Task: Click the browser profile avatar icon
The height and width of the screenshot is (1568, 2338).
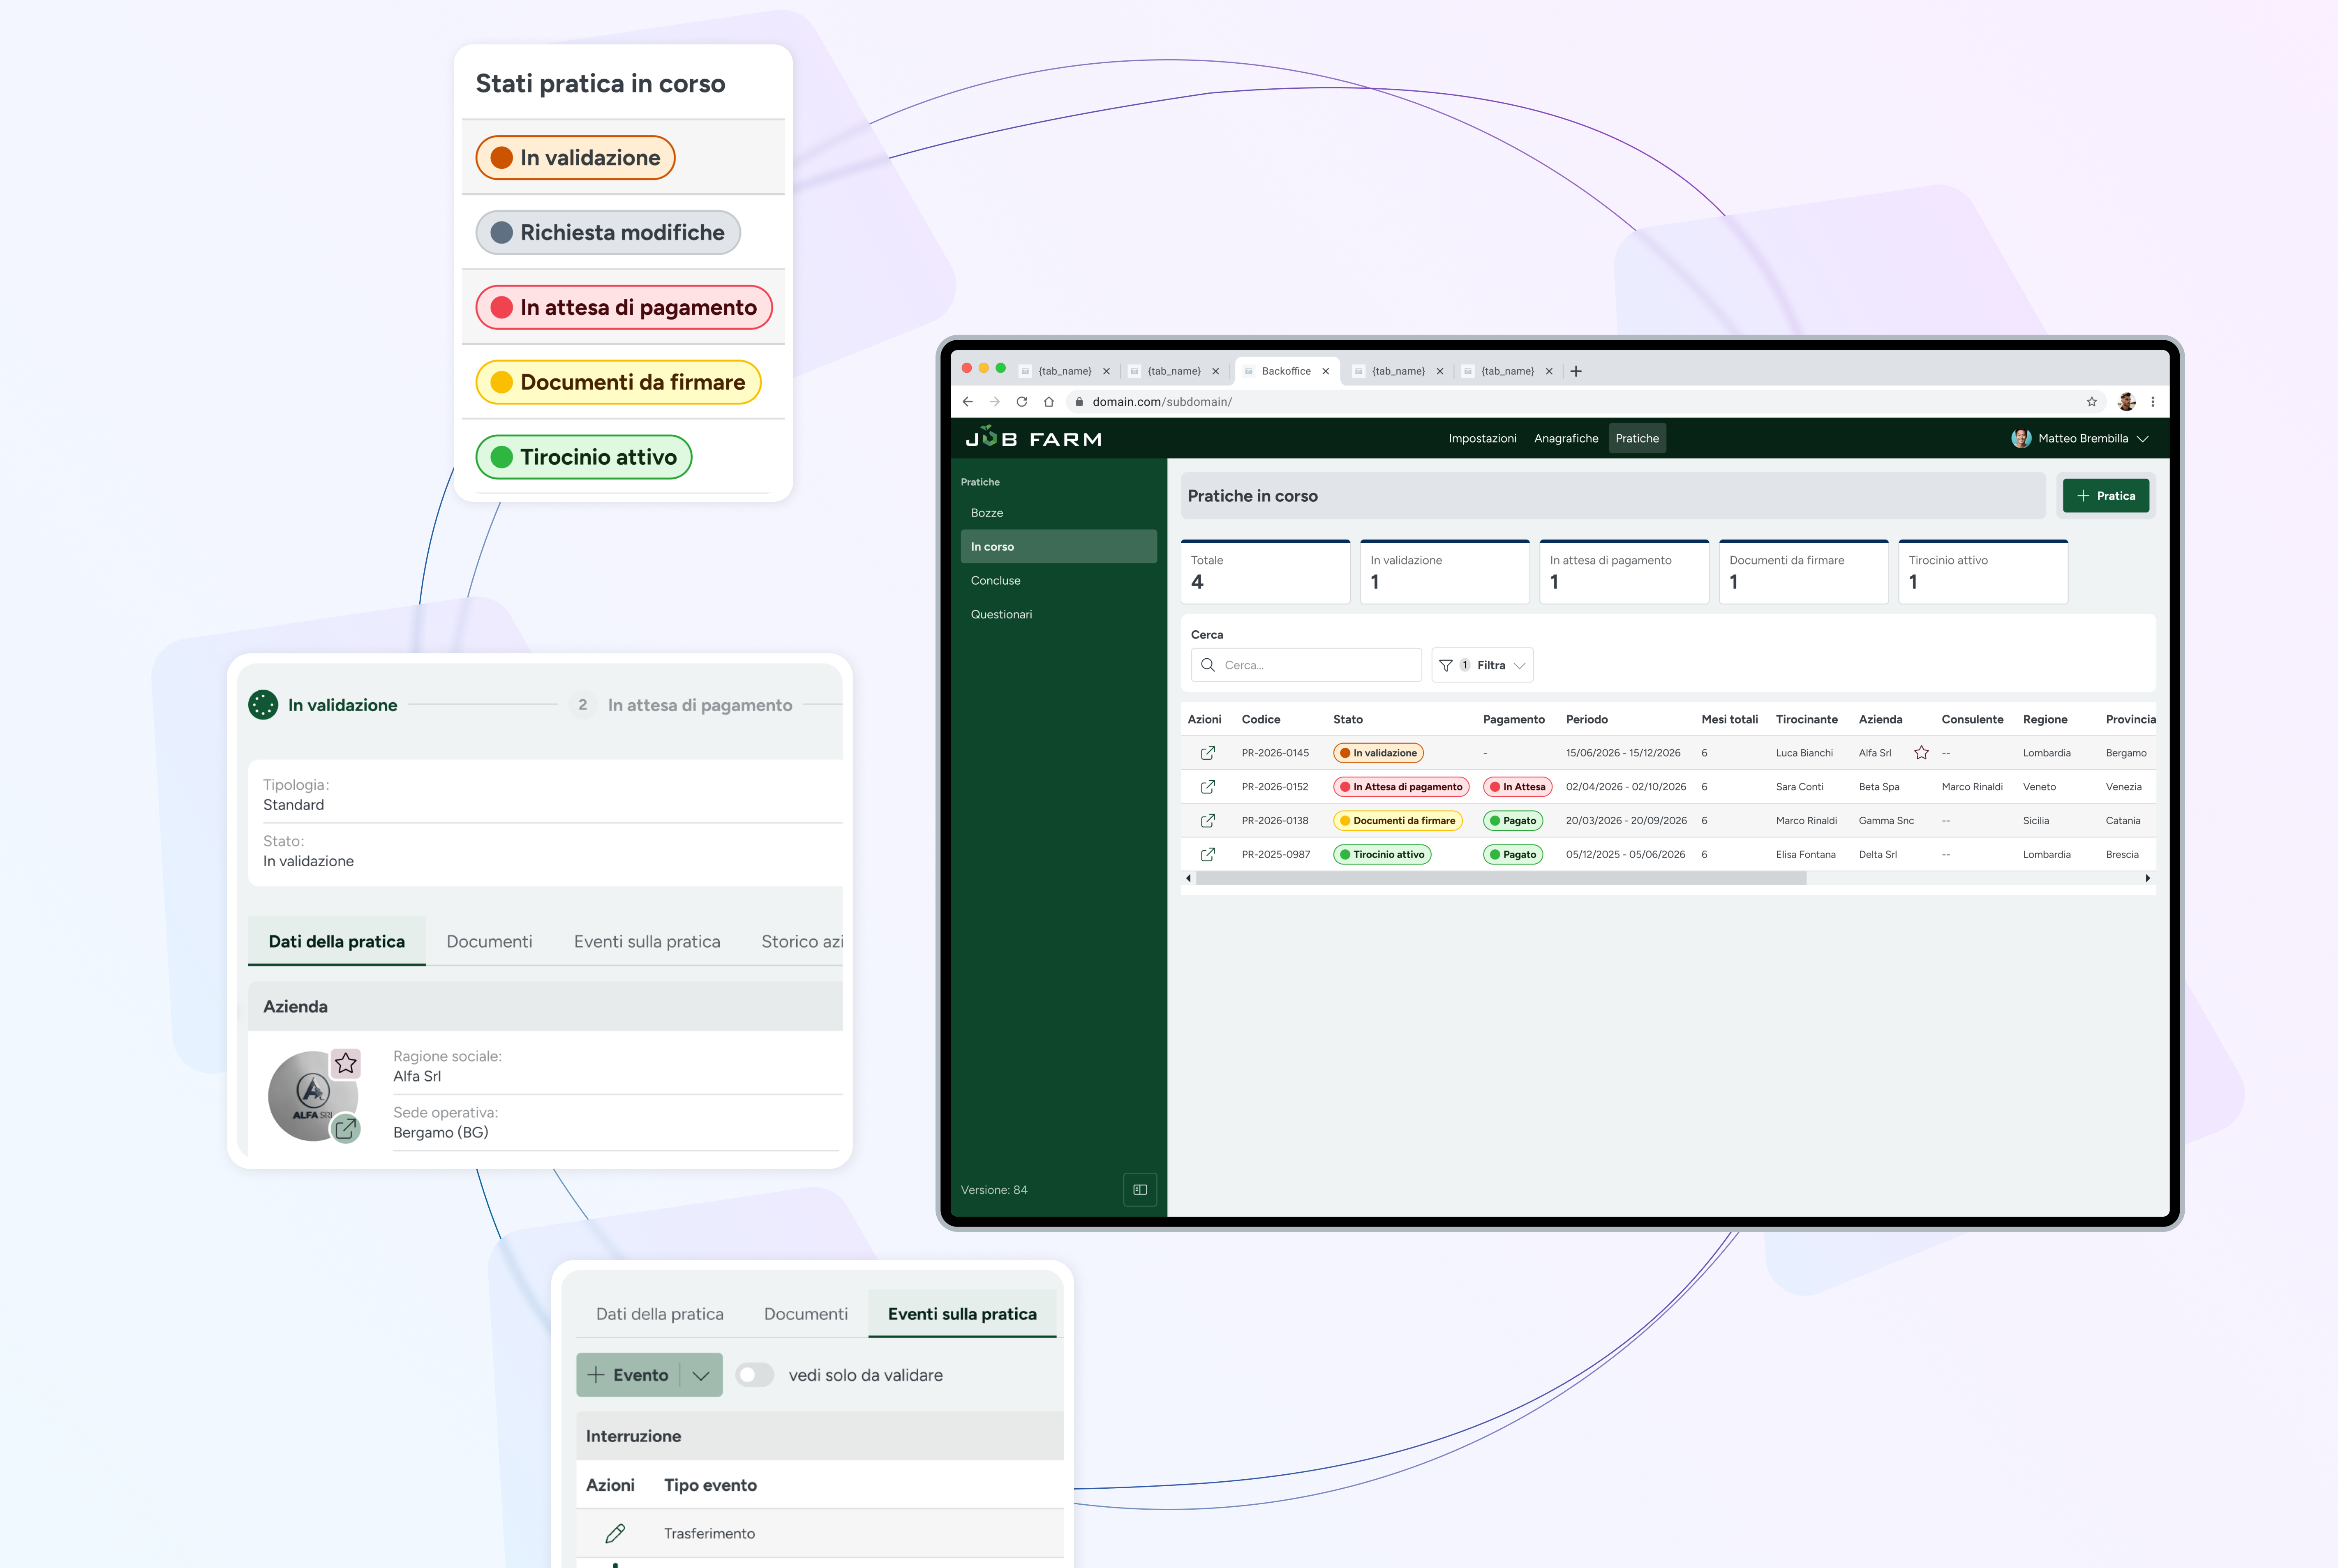Action: 2127,402
